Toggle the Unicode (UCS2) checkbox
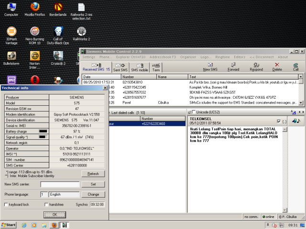 (194, 112)
